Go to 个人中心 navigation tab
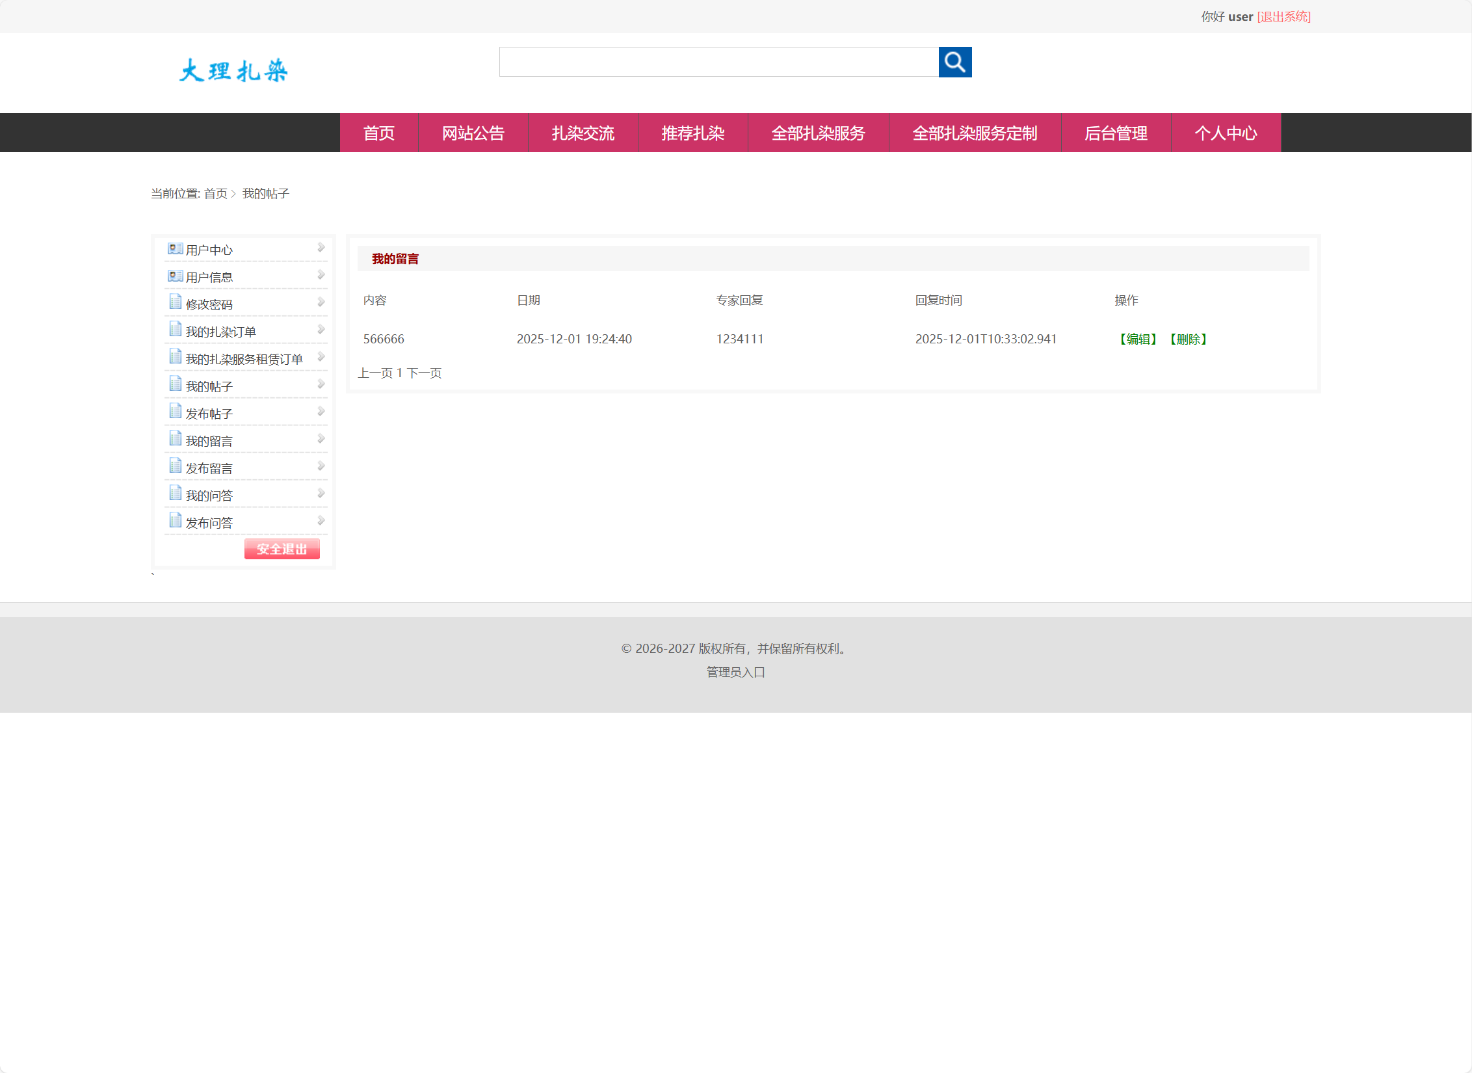 coord(1226,133)
